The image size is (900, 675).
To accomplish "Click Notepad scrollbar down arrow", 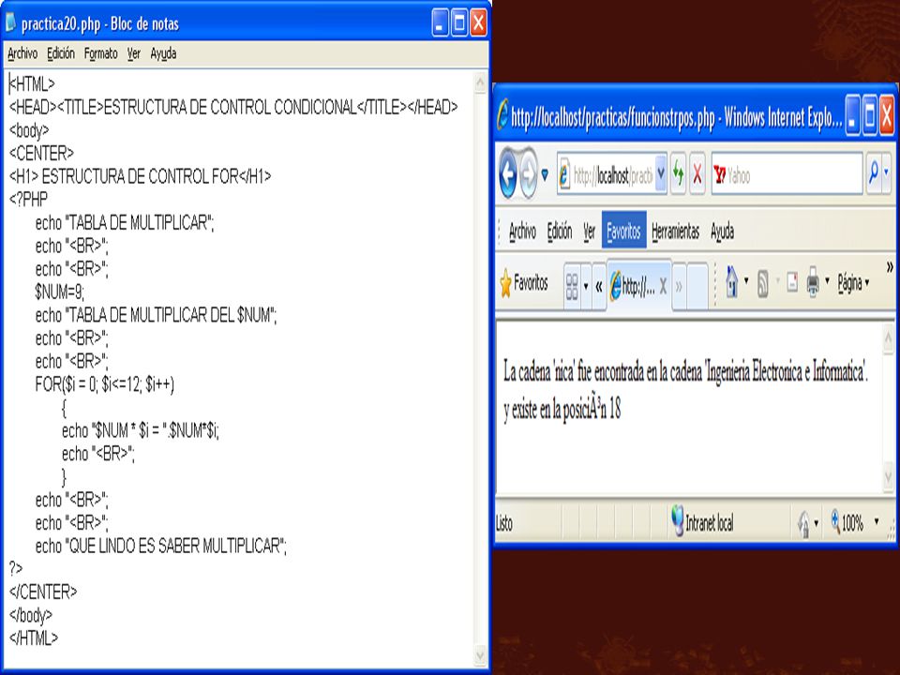I will point(480,654).
